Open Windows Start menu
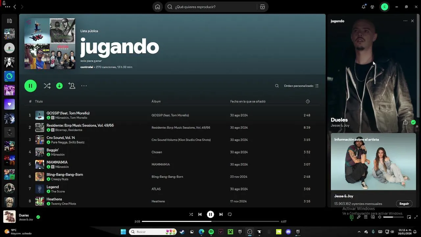This screenshot has width=421, height=237. click(x=123, y=232)
